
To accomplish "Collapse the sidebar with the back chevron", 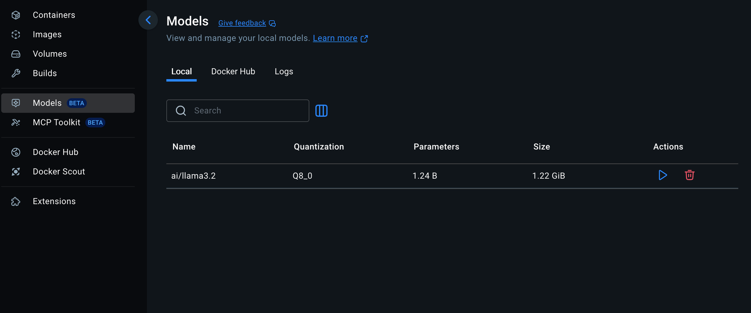I will tap(148, 20).
